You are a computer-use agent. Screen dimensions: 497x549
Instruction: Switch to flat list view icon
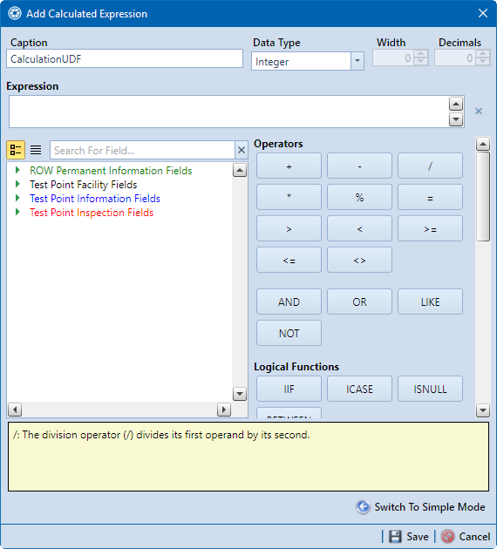[x=36, y=150]
